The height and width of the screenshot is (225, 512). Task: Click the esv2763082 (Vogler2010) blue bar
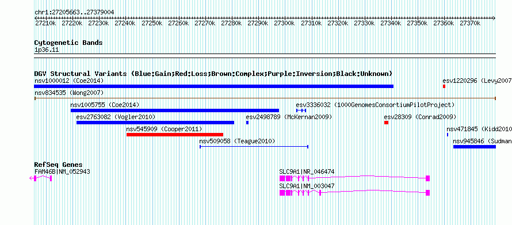[155, 123]
